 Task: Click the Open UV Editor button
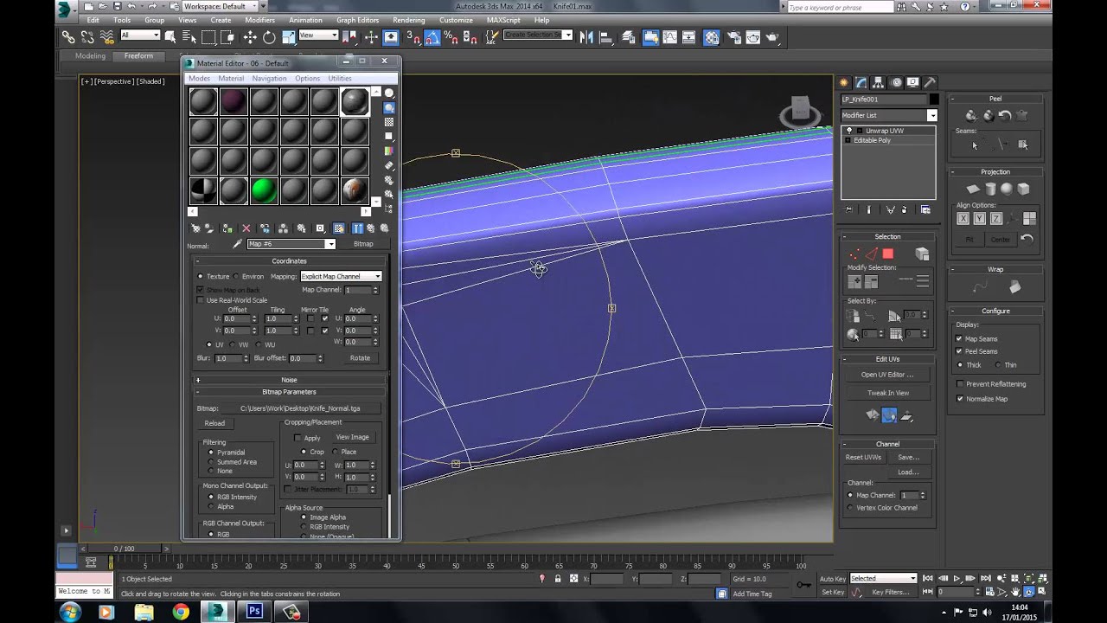click(x=886, y=375)
